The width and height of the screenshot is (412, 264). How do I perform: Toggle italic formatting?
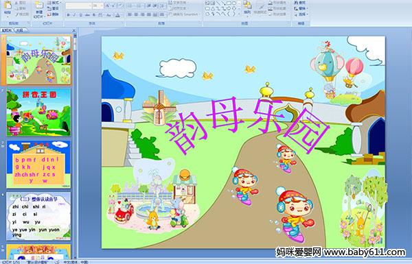74,15
